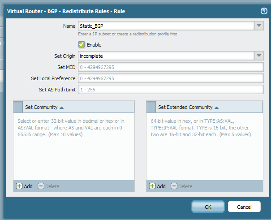
Task: Click the Set MED input field
Action: (171, 67)
